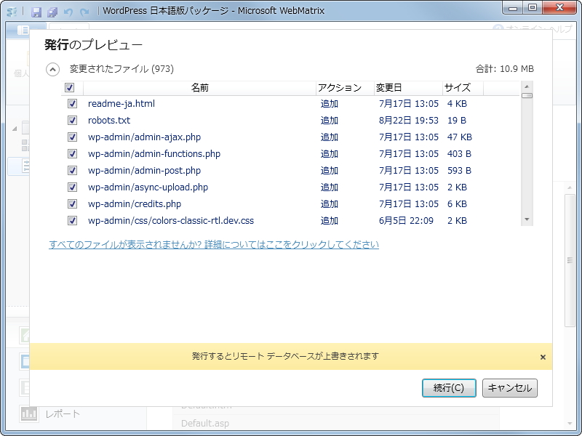This screenshot has width=582, height=436.
Task: Collapse the 変更されたファイル section
Action: [x=52, y=69]
